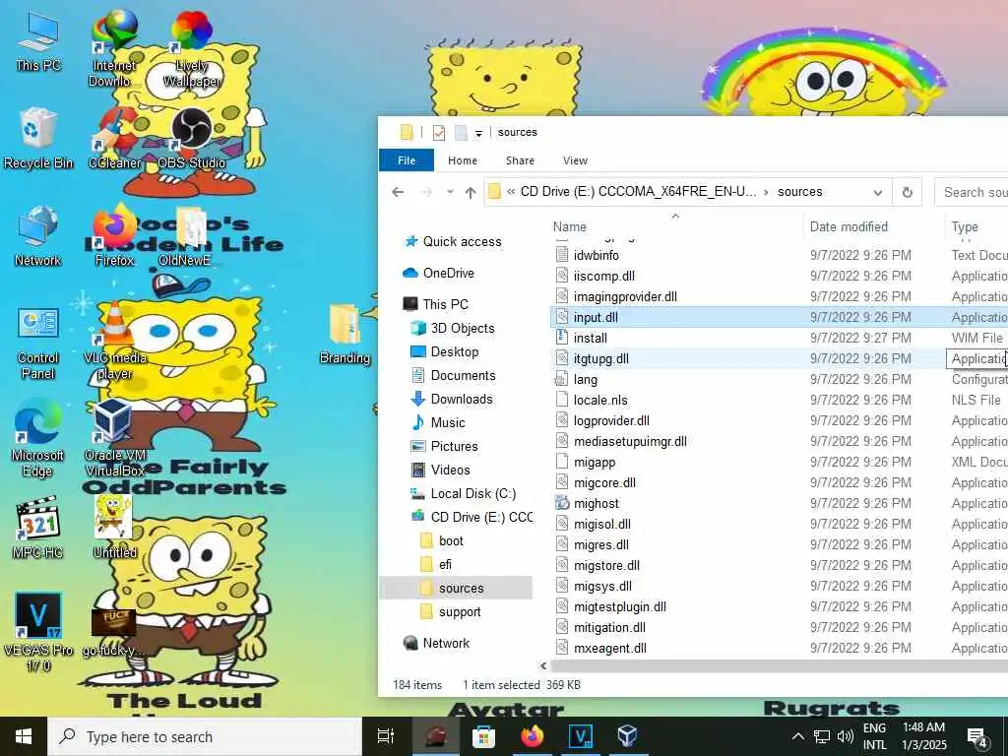
Task: Go back in File Explorer
Action: pos(398,192)
